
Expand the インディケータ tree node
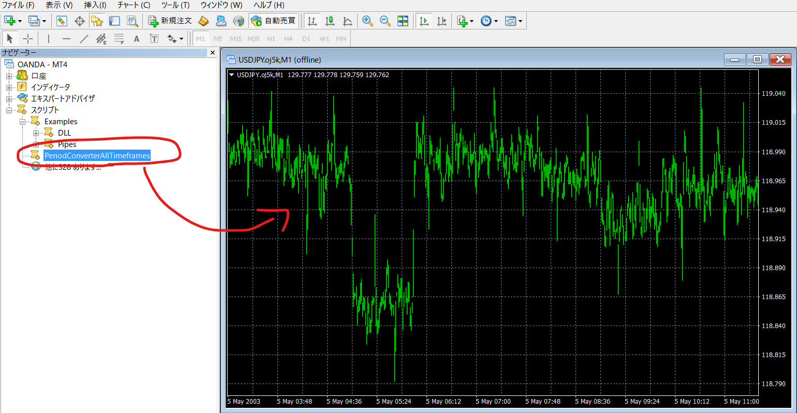coord(9,87)
